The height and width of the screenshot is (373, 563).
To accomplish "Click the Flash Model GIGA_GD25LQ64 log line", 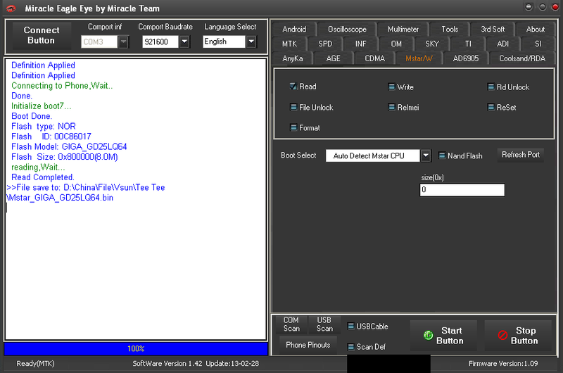I will tap(69, 147).
